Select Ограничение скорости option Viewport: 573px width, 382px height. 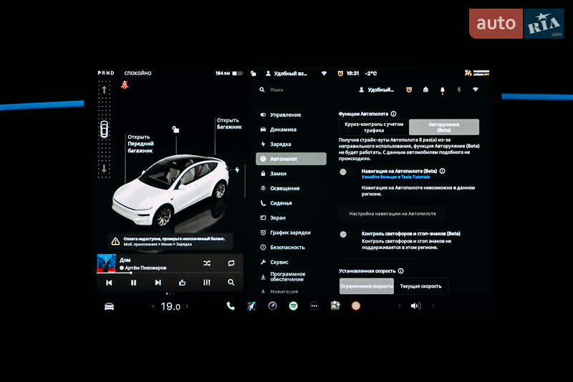click(367, 286)
